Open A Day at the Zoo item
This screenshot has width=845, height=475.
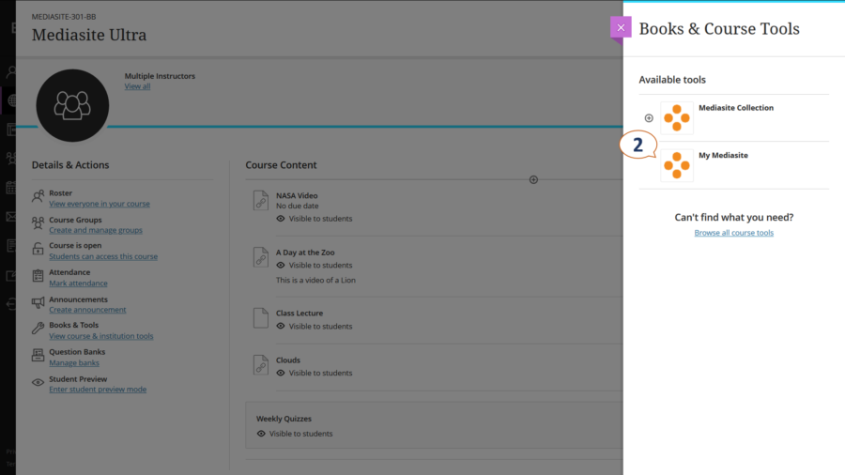[305, 252]
